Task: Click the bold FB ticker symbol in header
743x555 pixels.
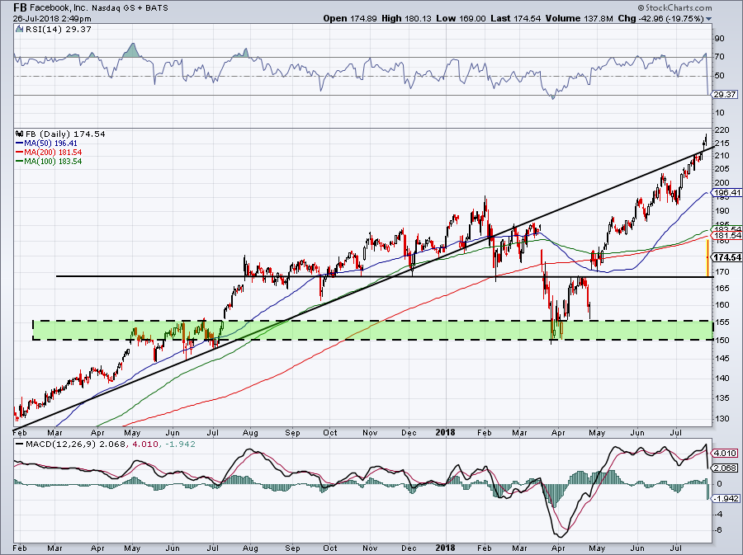Action: pyautogui.click(x=20, y=7)
